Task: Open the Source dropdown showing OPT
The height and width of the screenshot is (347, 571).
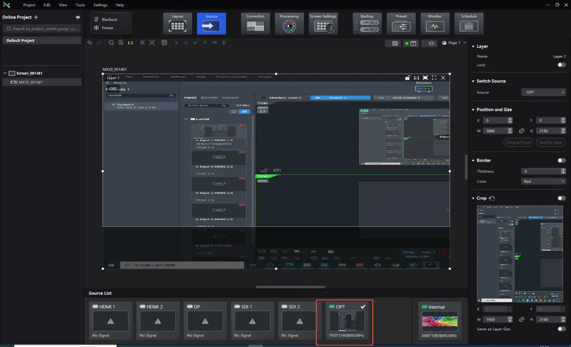Action: click(543, 92)
